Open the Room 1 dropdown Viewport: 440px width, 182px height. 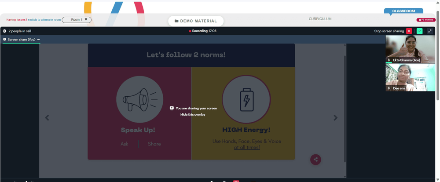pyautogui.click(x=77, y=20)
